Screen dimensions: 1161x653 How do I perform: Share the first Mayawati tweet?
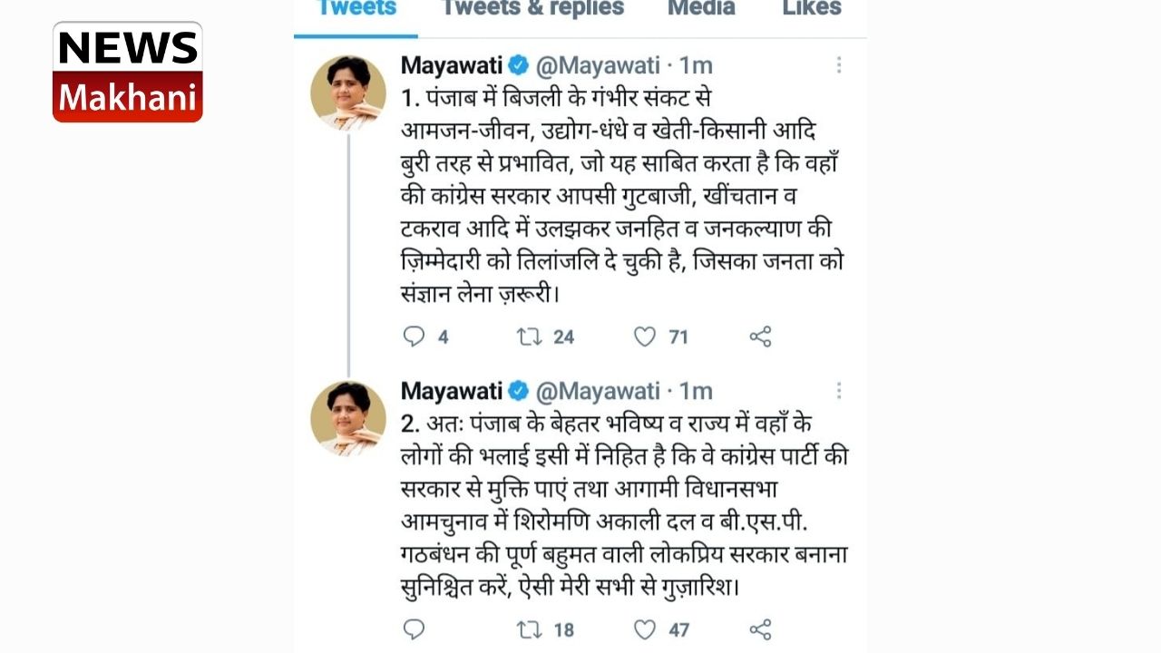(x=760, y=337)
